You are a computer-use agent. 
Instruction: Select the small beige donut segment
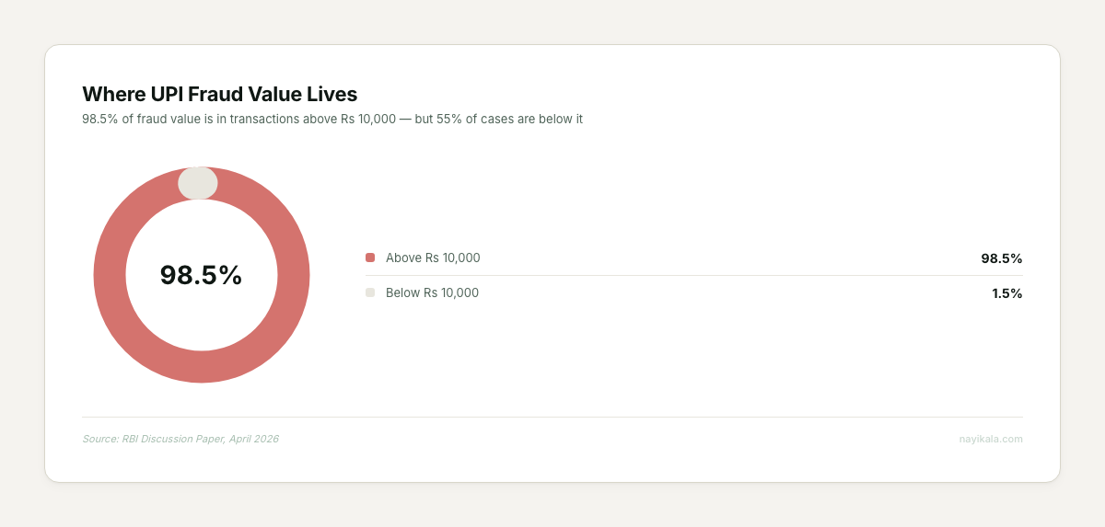[x=198, y=183]
